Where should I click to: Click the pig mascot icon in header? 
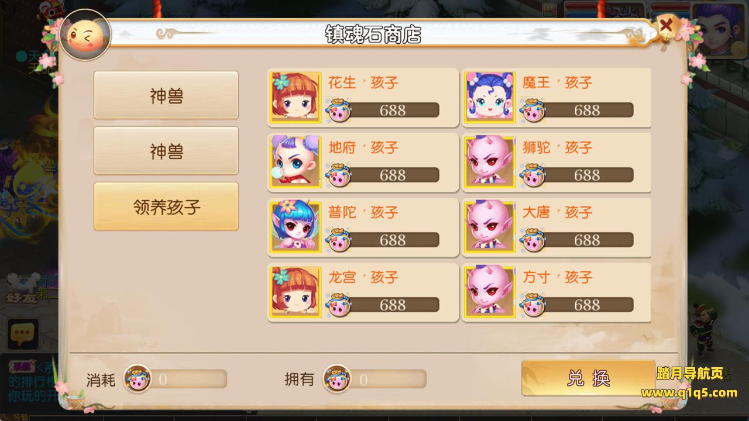[x=85, y=35]
